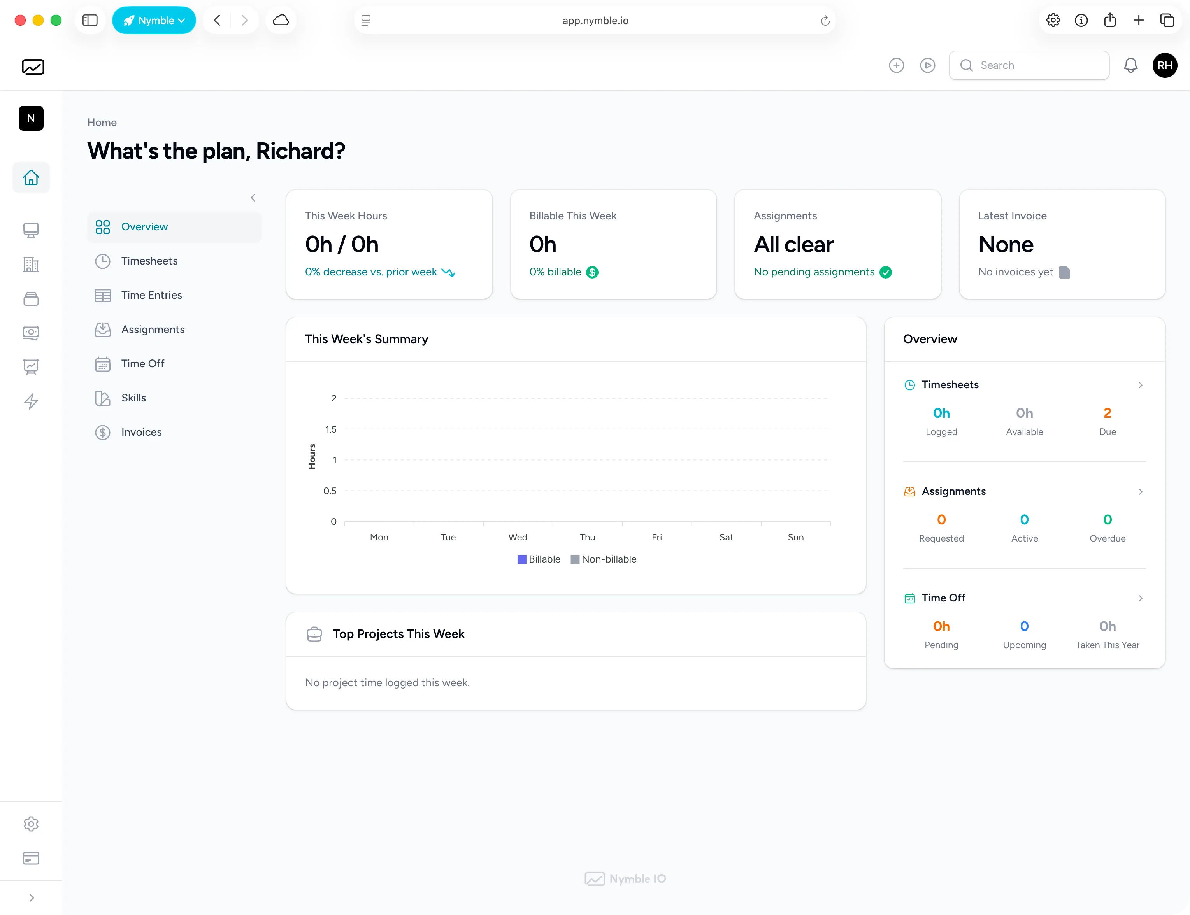Collapse the navigation panel with the left chevron
Image resolution: width=1190 pixels, height=915 pixels.
(253, 197)
